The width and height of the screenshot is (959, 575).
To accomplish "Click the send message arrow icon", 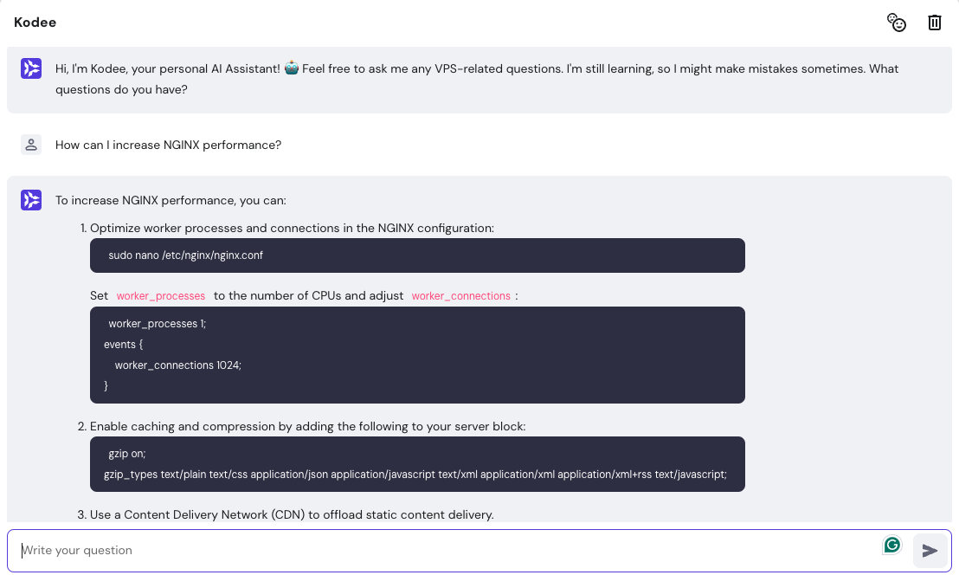I will tap(930, 550).
